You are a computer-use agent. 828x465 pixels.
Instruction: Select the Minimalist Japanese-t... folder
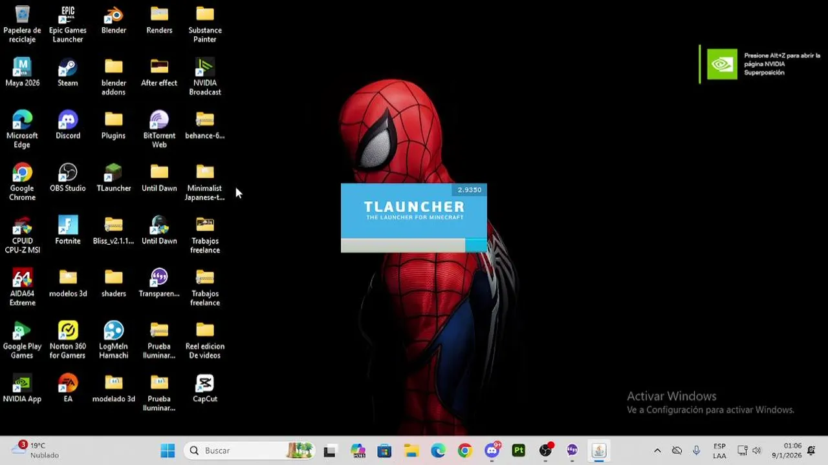[x=205, y=182]
